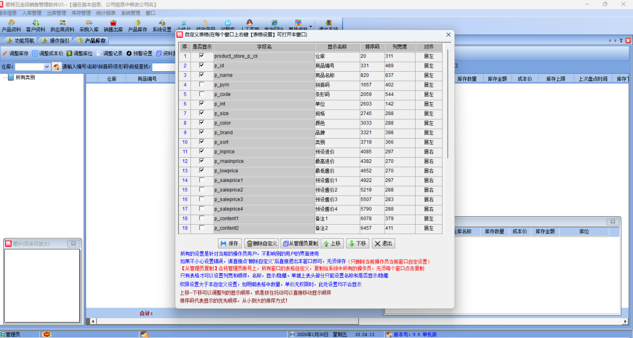The height and width of the screenshot is (338, 633).
Task: Select 所有类别 tree node
Action: (x=25, y=78)
